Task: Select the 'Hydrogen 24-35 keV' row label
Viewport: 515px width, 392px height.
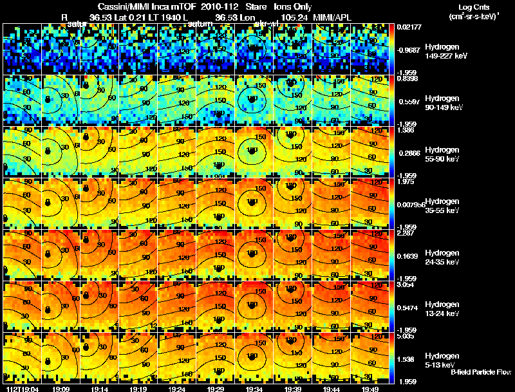Action: (x=442, y=257)
